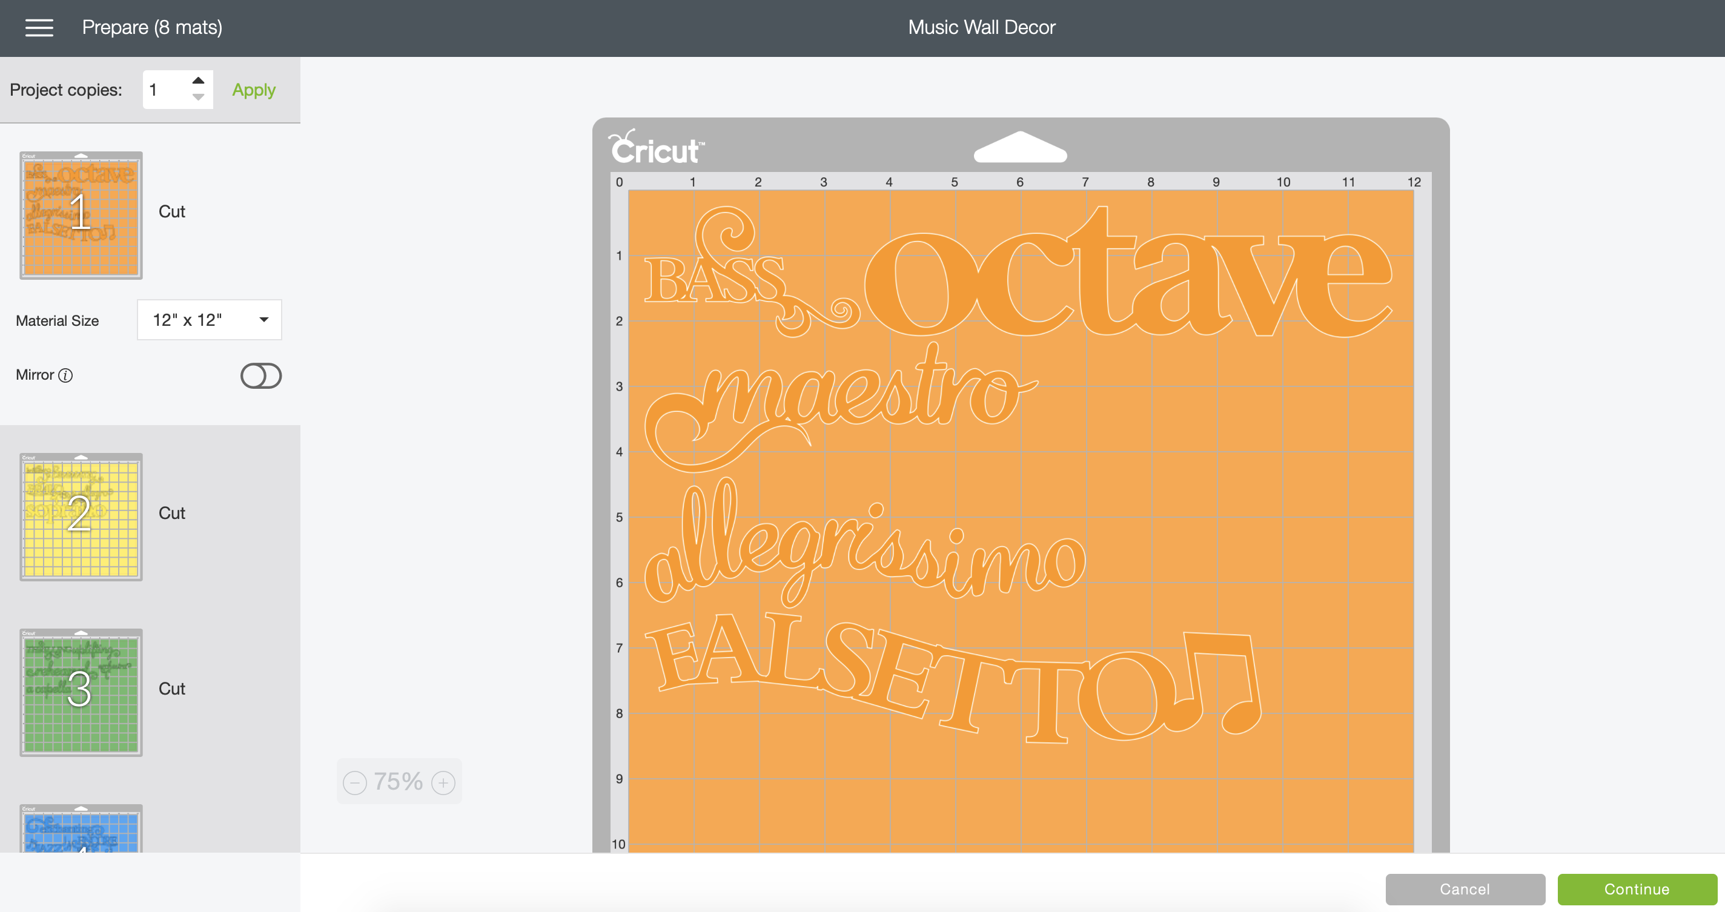Select the yellow mat 2 thumbnail
Screen dimensions: 1725x912
point(81,517)
